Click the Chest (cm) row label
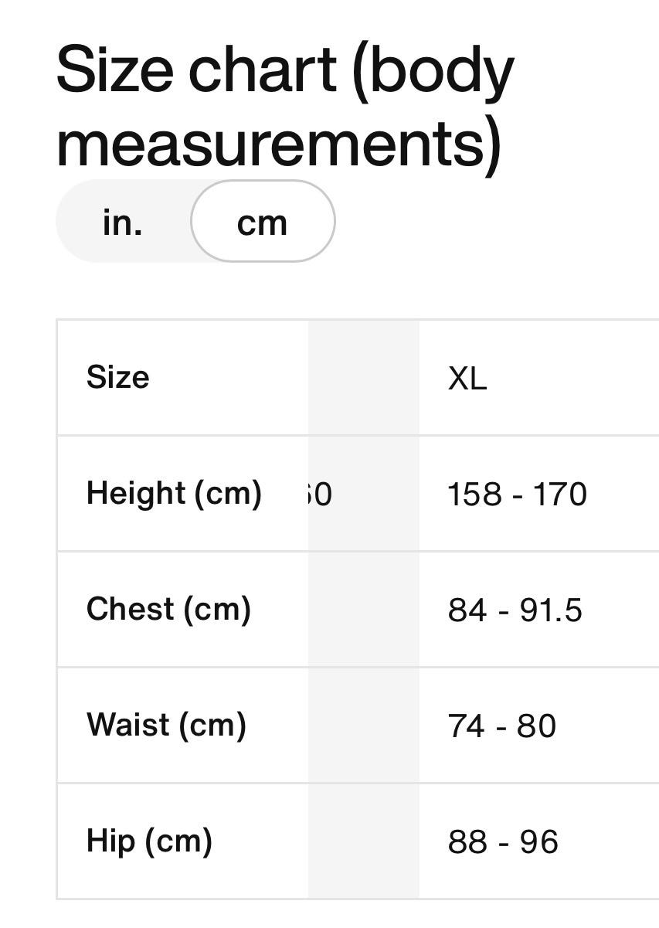Image resolution: width=659 pixels, height=928 pixels. click(x=168, y=610)
